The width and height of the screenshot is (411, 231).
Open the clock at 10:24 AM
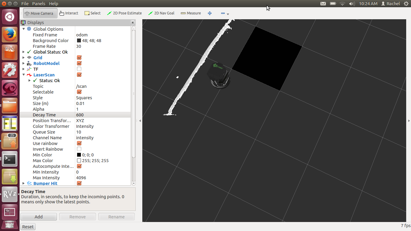tap(368, 4)
